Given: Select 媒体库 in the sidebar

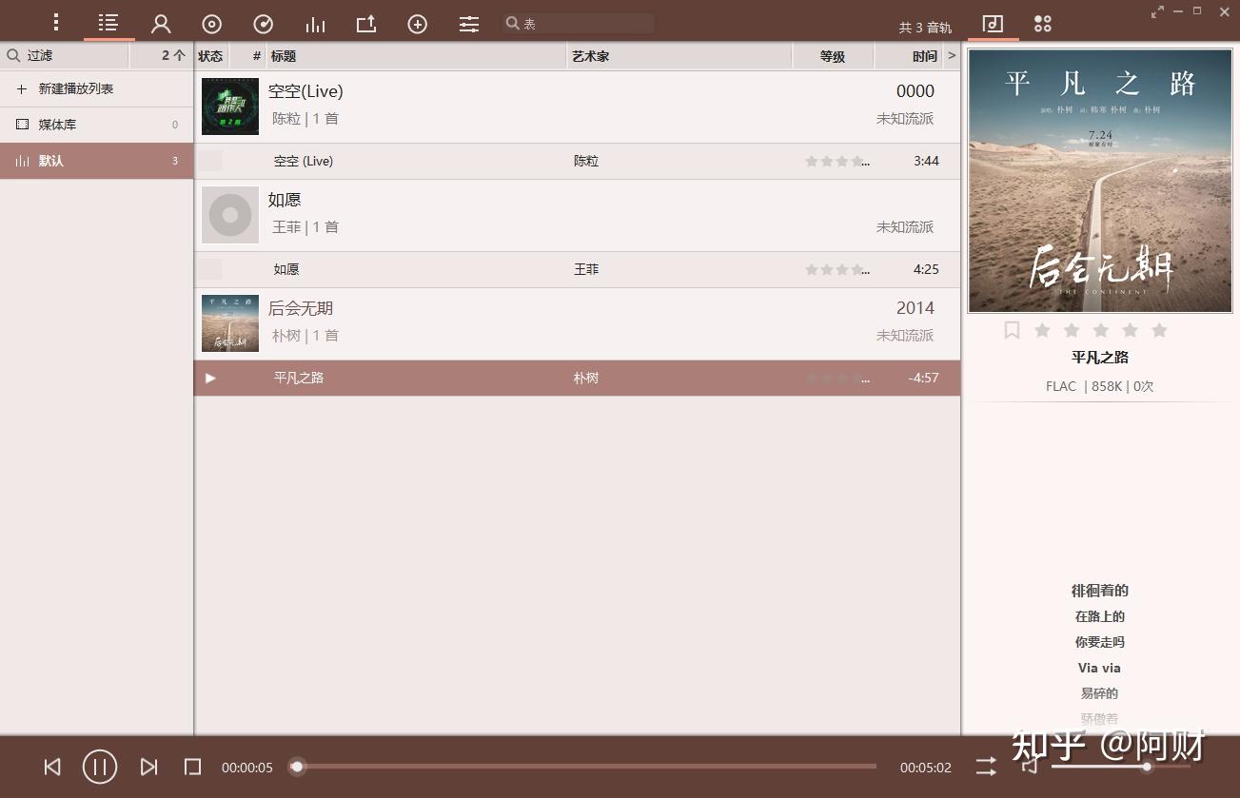Looking at the screenshot, I should click(x=97, y=125).
